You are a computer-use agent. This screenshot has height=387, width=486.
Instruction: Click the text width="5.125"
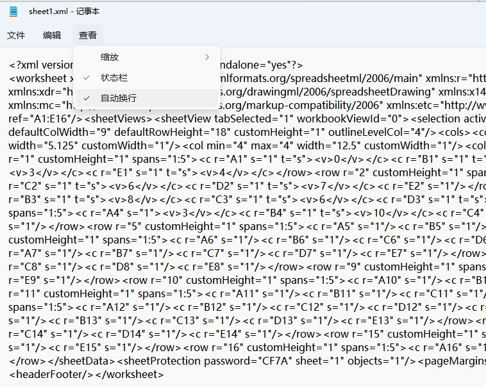tap(43, 145)
